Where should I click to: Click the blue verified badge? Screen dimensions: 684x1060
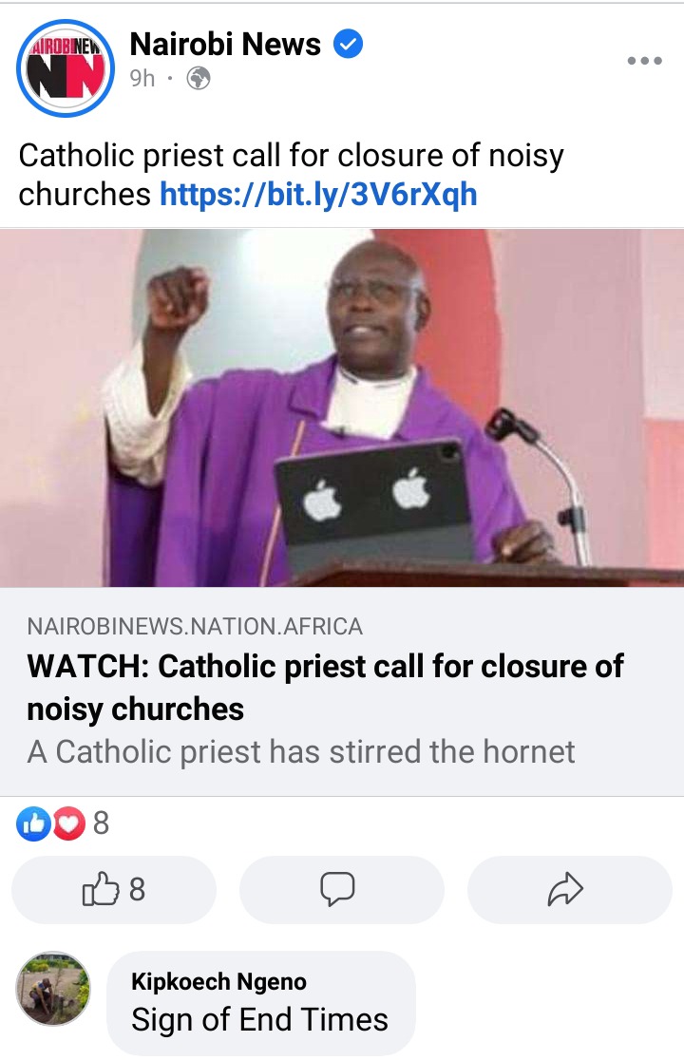coord(348,44)
